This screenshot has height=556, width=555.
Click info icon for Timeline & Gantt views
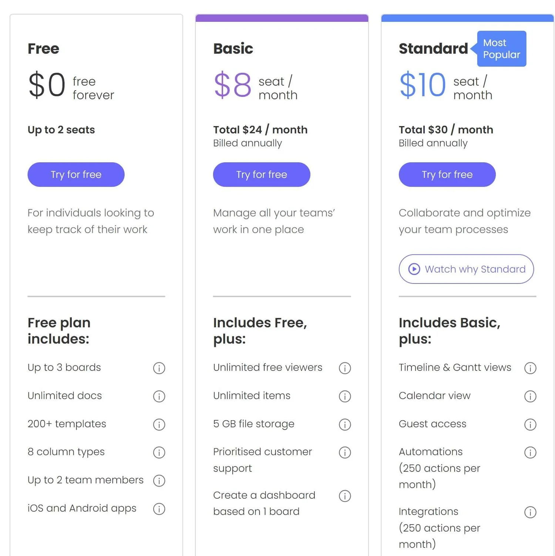point(530,368)
